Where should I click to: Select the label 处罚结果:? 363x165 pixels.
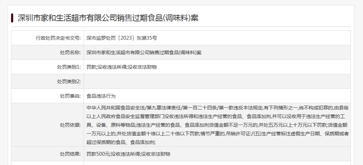click(70, 154)
